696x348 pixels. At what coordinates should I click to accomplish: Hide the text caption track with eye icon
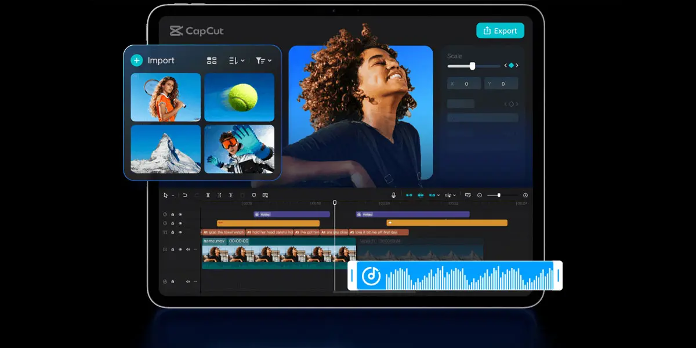click(180, 232)
